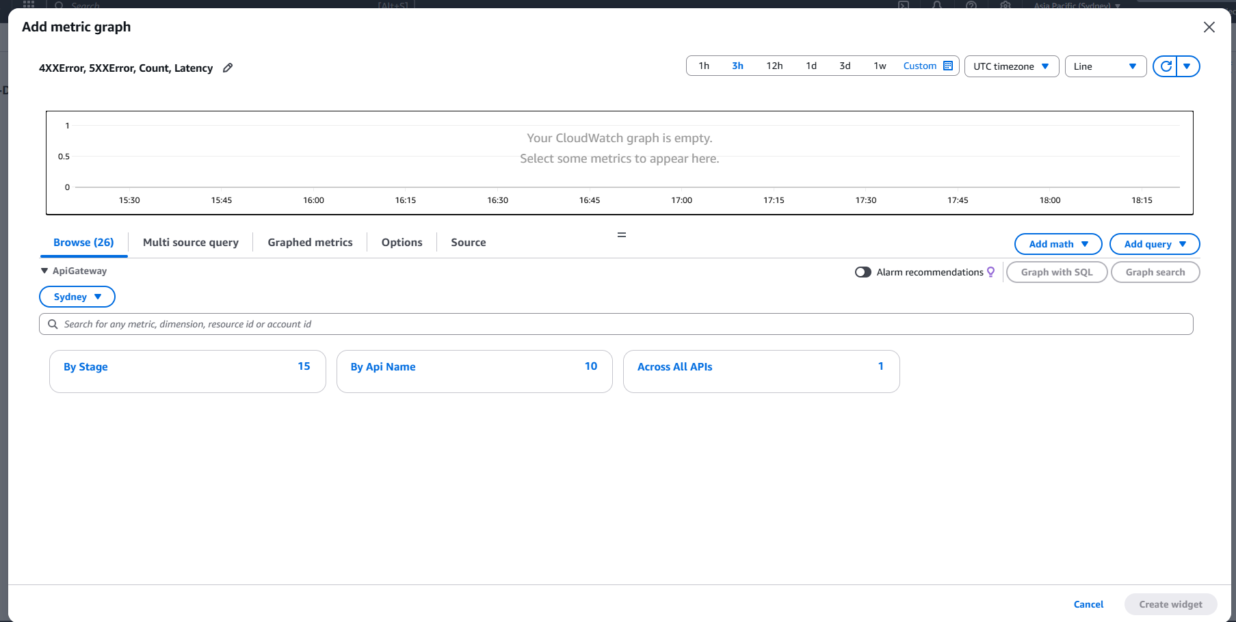Viewport: 1236px width, 622px height.
Task: Switch to Browse (26) tab
Action: click(83, 243)
